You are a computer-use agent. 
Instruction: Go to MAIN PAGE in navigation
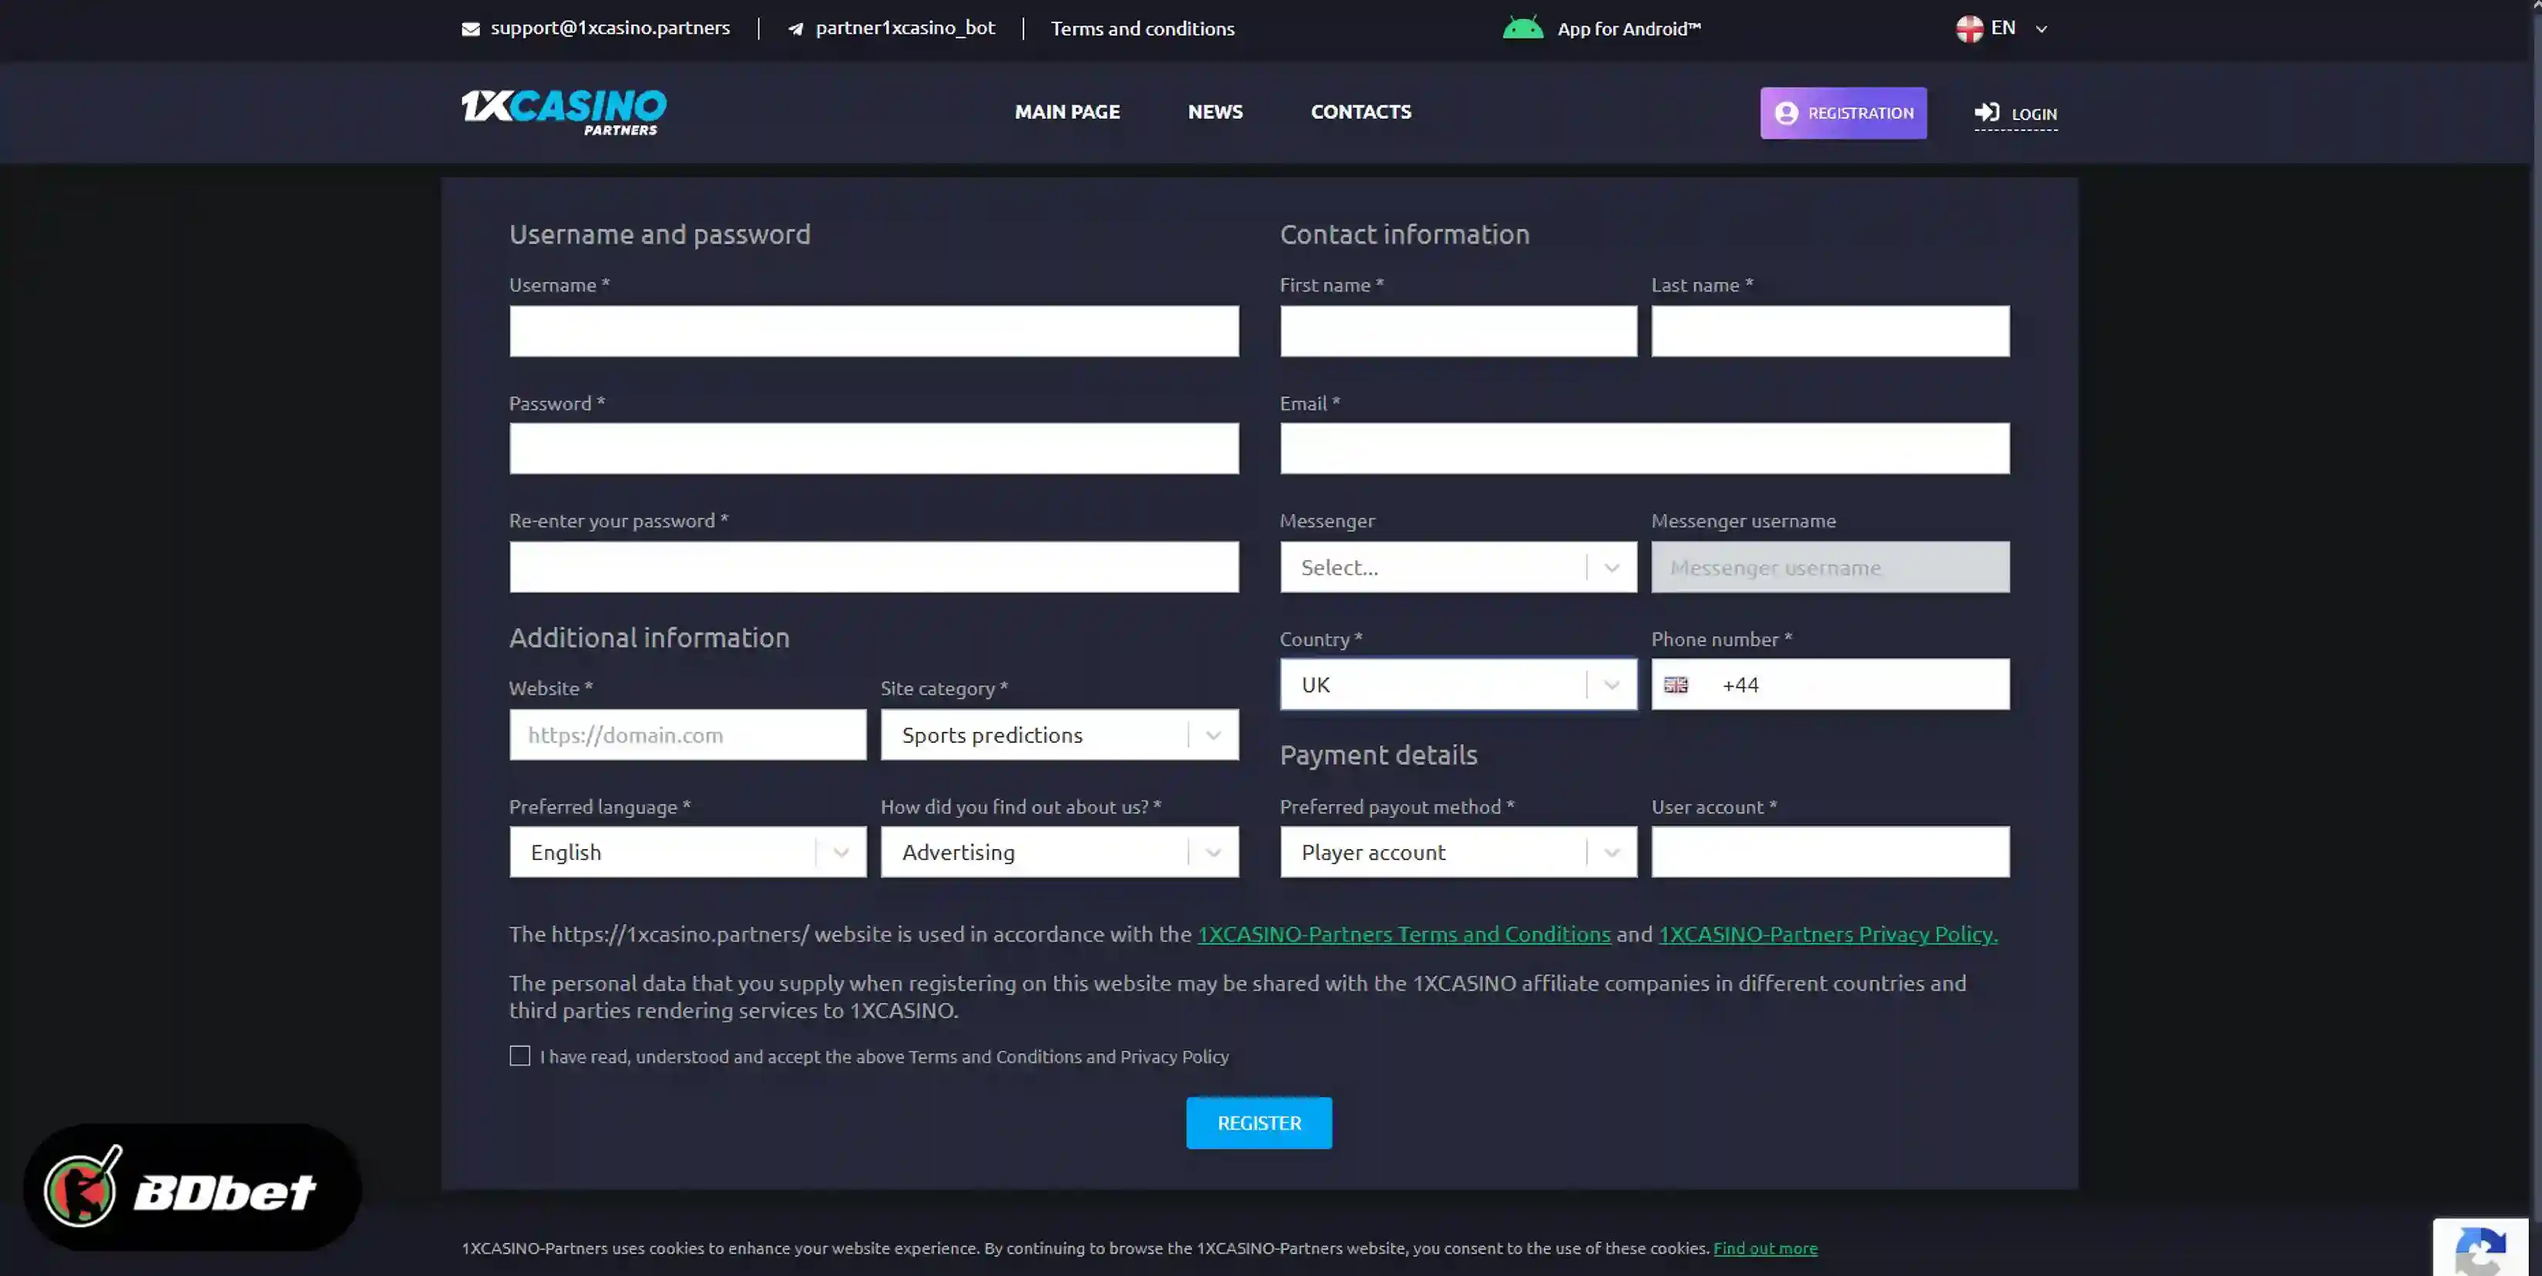(x=1067, y=112)
